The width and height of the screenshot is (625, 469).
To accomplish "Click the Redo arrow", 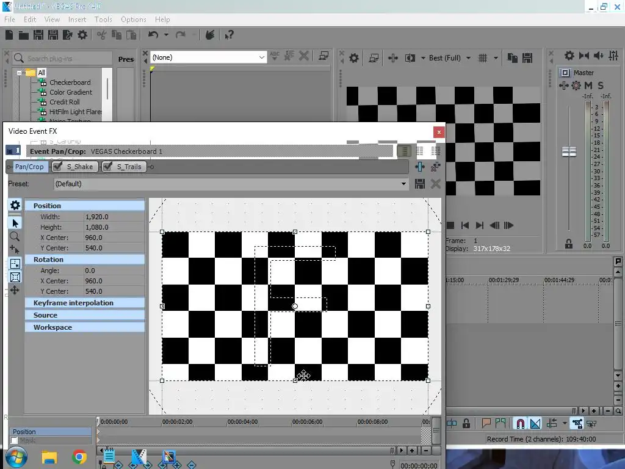I will click(x=181, y=35).
